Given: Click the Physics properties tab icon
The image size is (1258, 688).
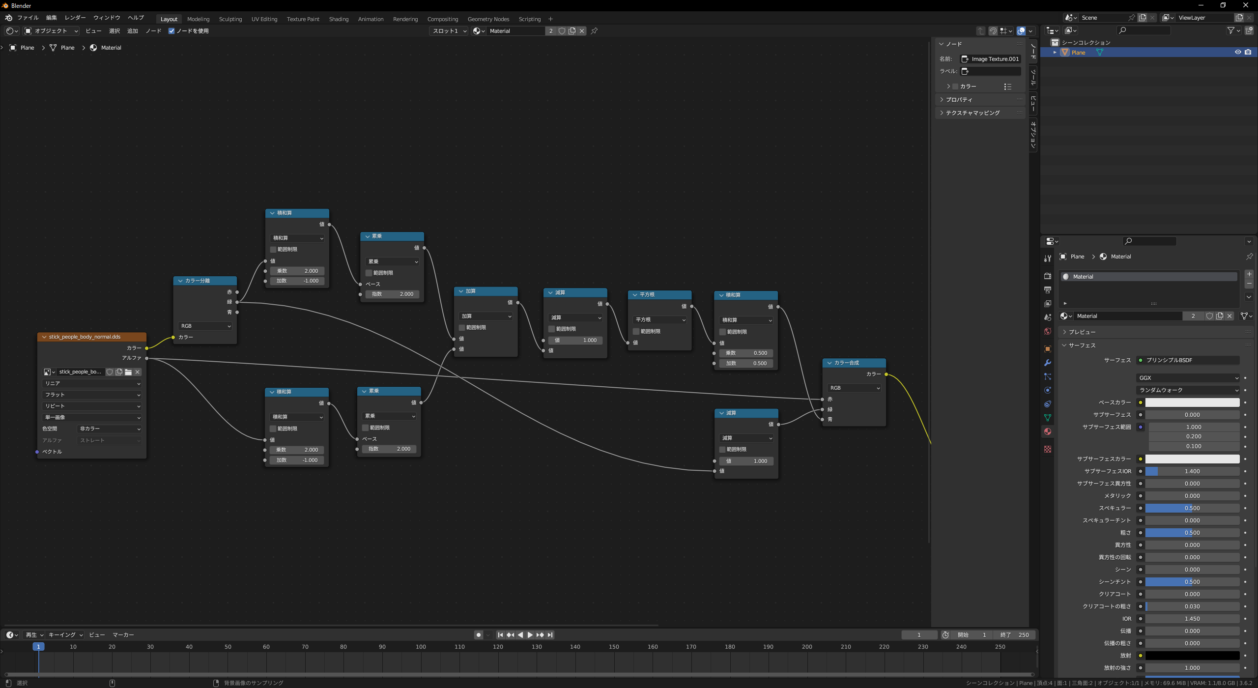Looking at the screenshot, I should [x=1047, y=390].
